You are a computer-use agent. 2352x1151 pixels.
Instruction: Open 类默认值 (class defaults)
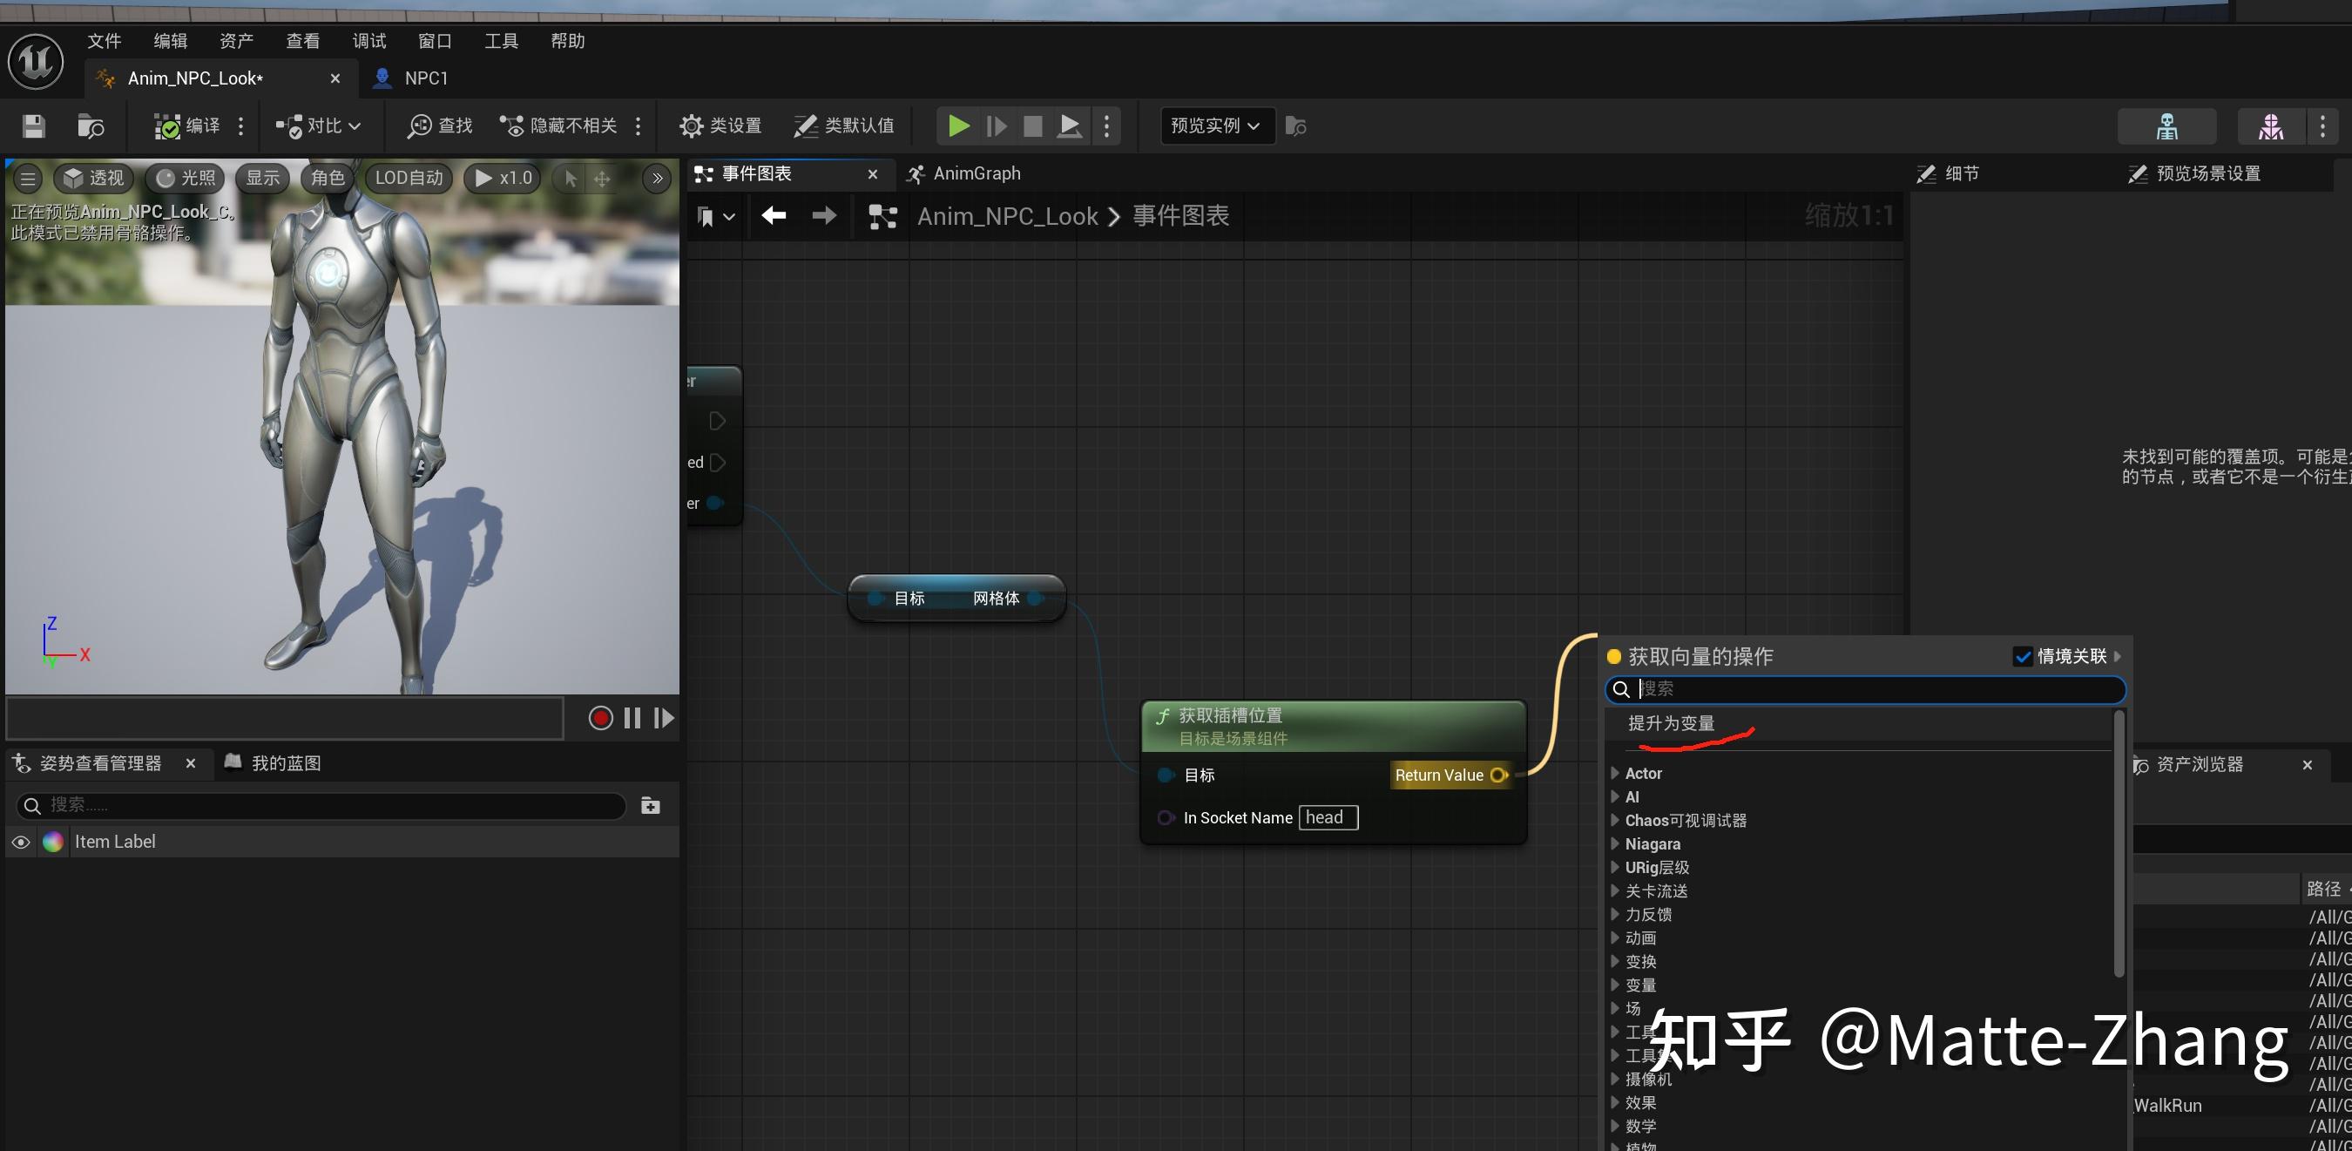coord(843,125)
